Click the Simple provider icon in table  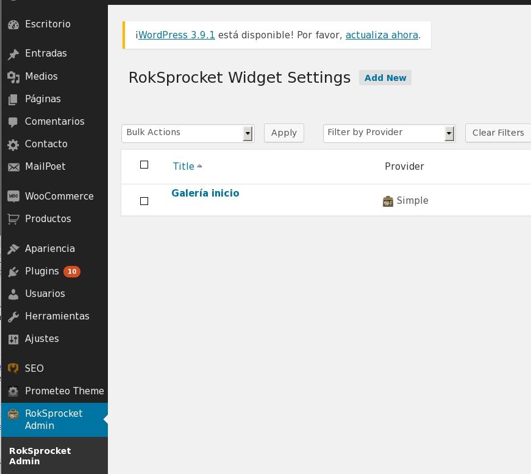point(388,201)
